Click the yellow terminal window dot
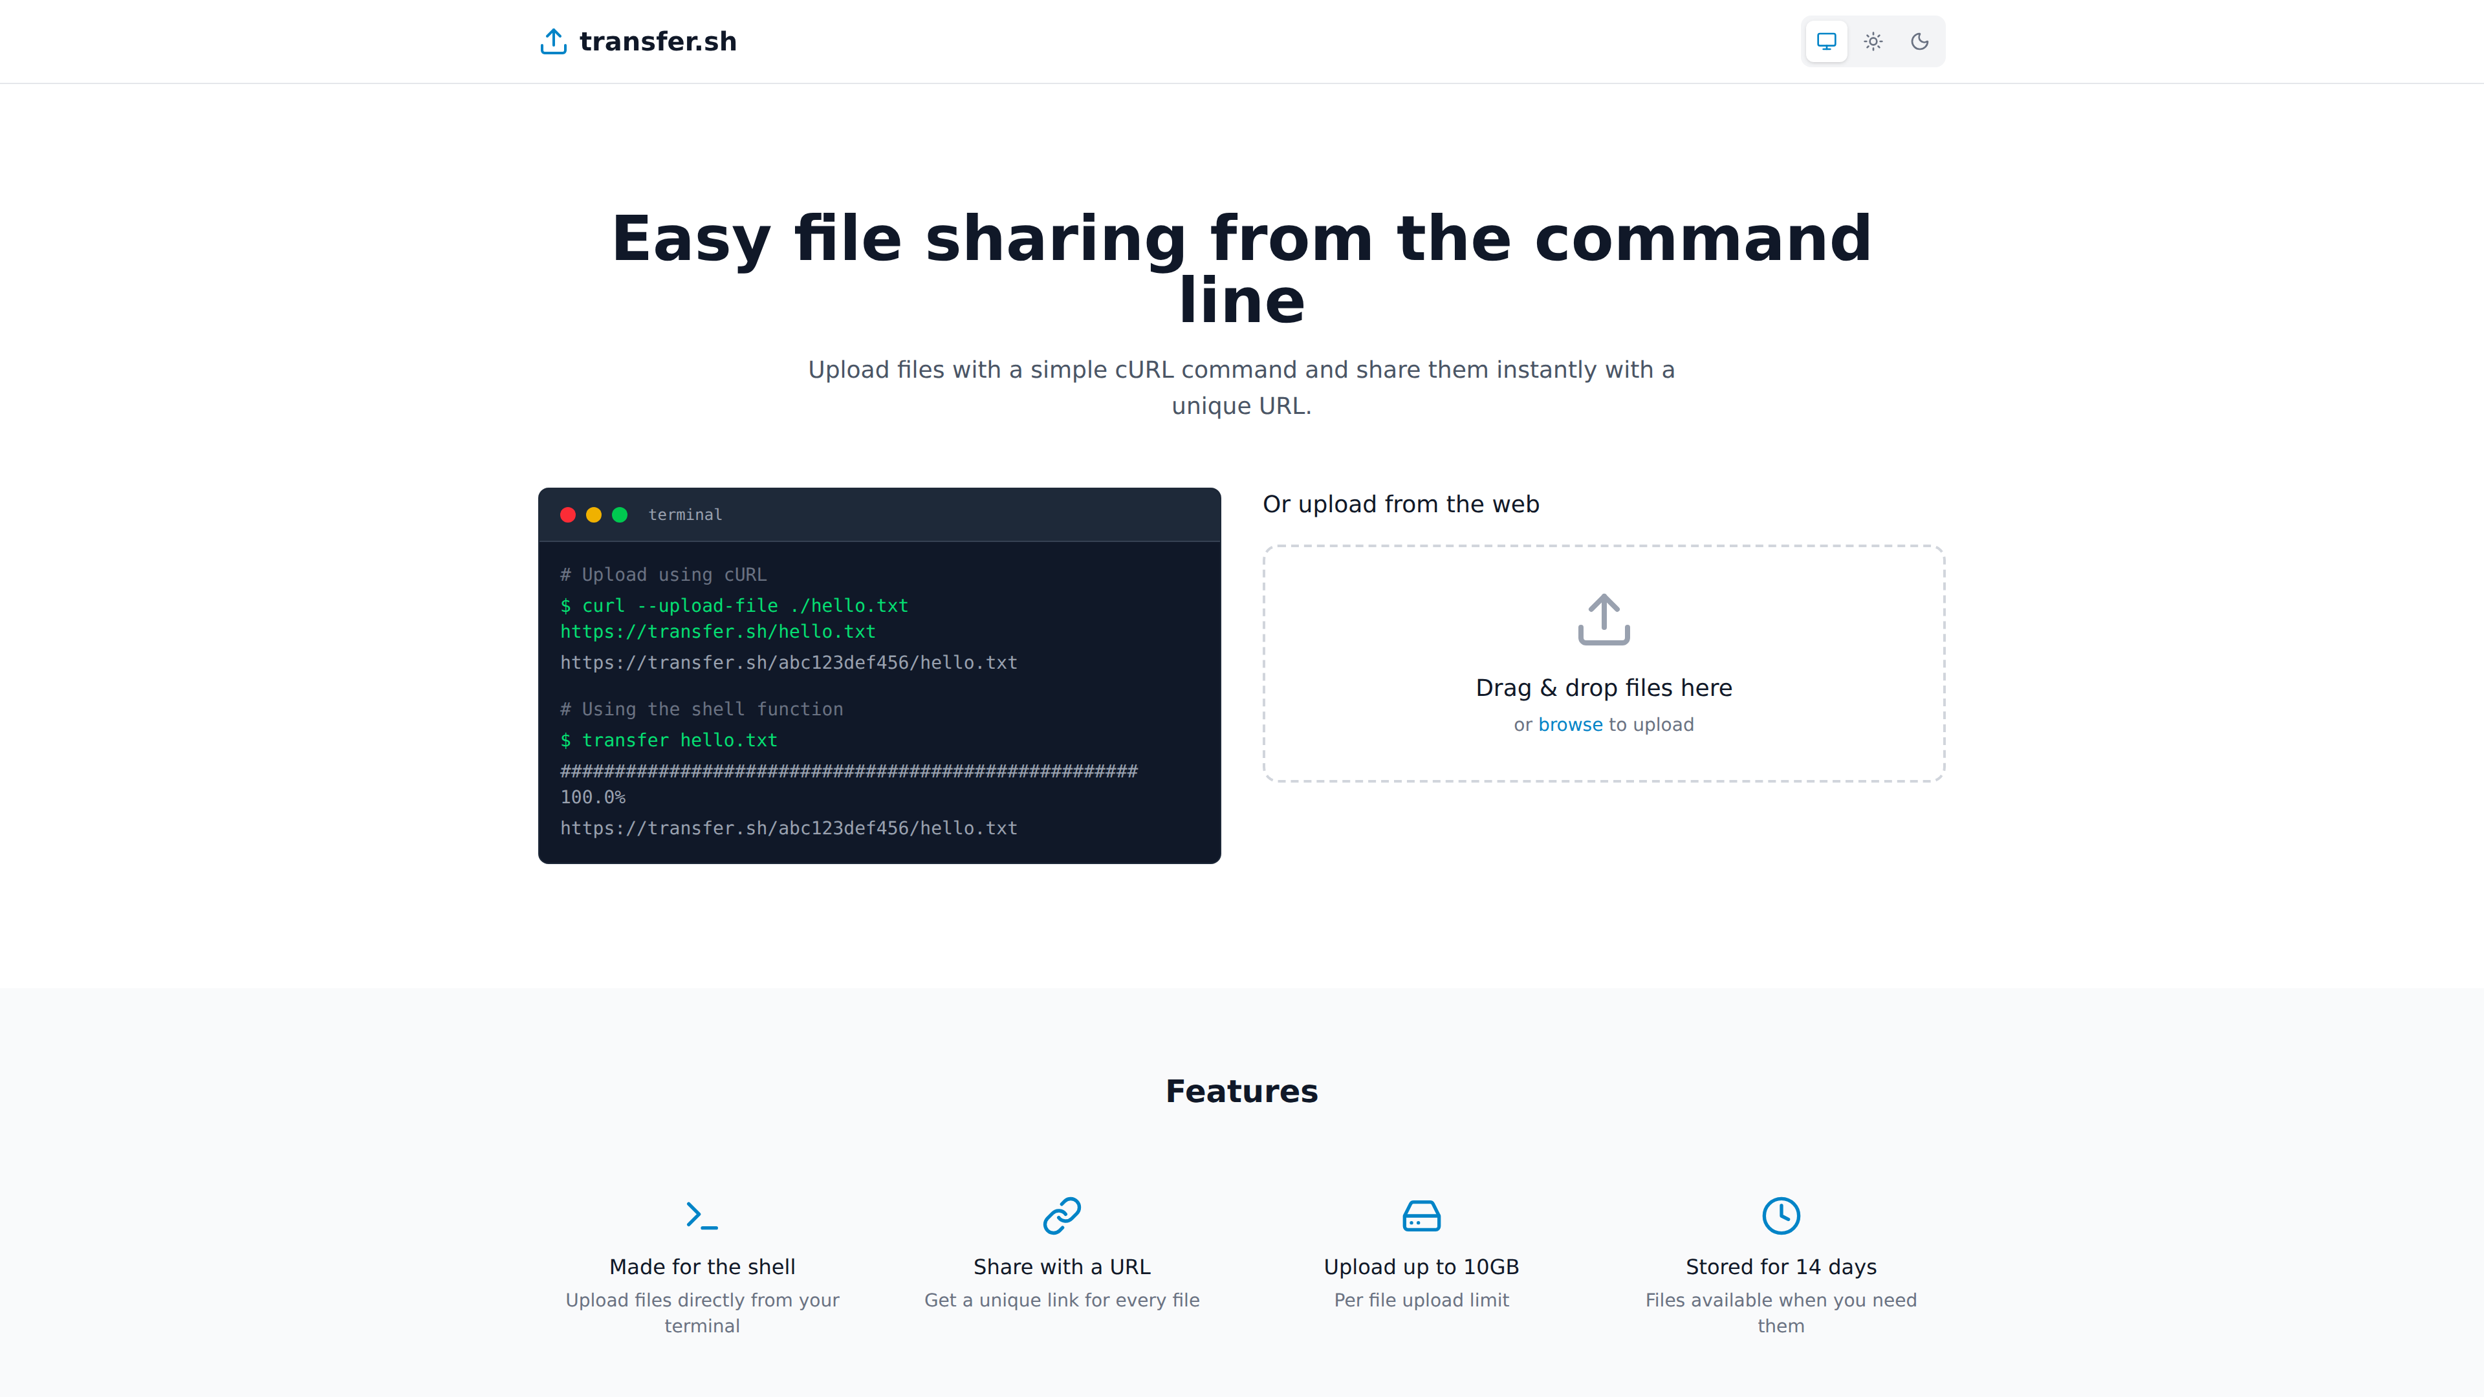This screenshot has width=2484, height=1397. (594, 515)
